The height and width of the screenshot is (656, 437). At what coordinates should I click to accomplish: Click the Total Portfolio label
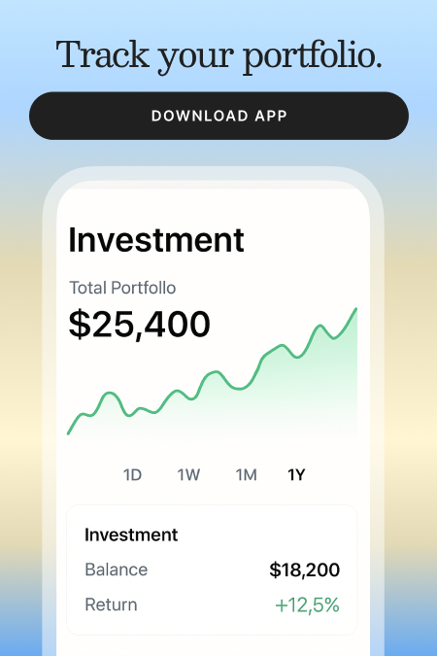[x=122, y=288]
